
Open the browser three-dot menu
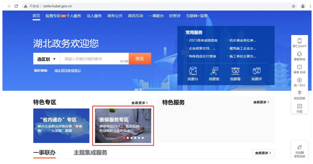(310, 6)
